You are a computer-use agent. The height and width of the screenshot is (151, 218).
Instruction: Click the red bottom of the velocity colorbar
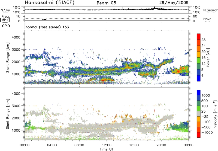tap(199, 135)
